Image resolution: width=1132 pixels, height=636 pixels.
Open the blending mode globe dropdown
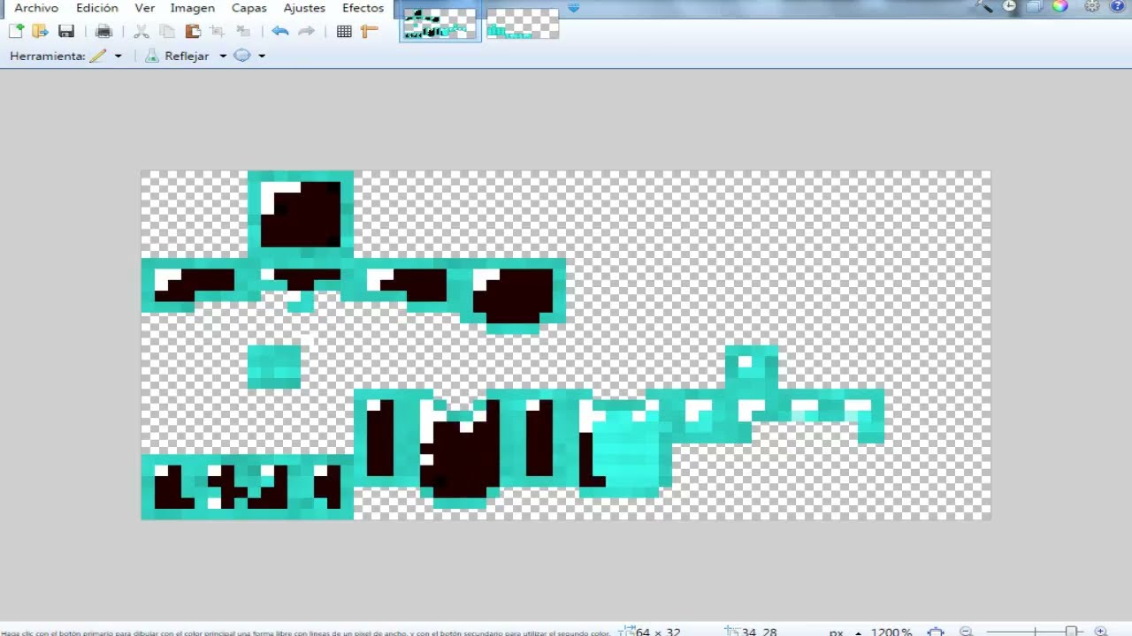click(249, 56)
